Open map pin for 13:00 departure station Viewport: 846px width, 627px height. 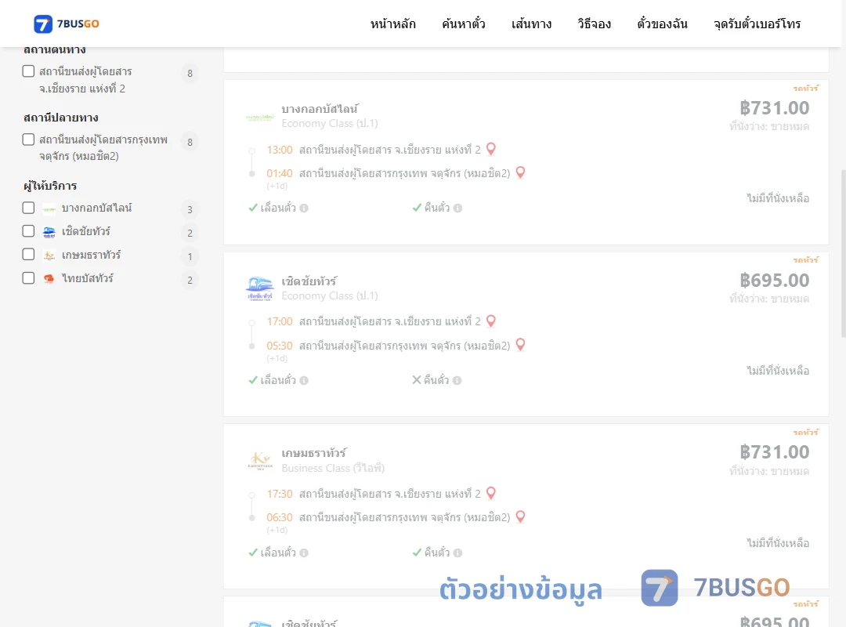[491, 148]
